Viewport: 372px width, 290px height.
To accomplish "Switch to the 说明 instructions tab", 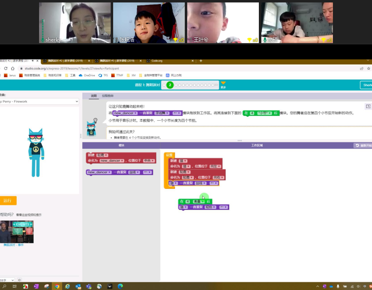I will [x=94, y=96].
